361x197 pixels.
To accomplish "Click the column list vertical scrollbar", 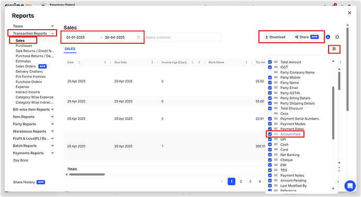I will click(x=333, y=113).
